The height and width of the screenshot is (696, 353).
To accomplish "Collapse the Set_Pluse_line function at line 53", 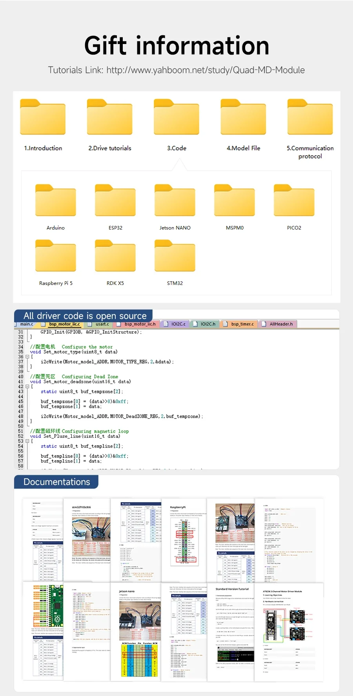I will (x=27, y=441).
